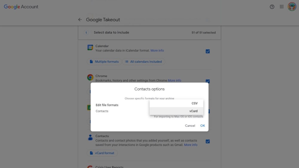Open the Chrome More info link
299x168 pixels.
pos(175,81)
